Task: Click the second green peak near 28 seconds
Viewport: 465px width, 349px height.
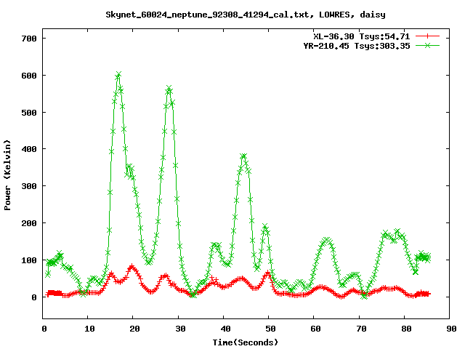Action: pyautogui.click(x=169, y=89)
